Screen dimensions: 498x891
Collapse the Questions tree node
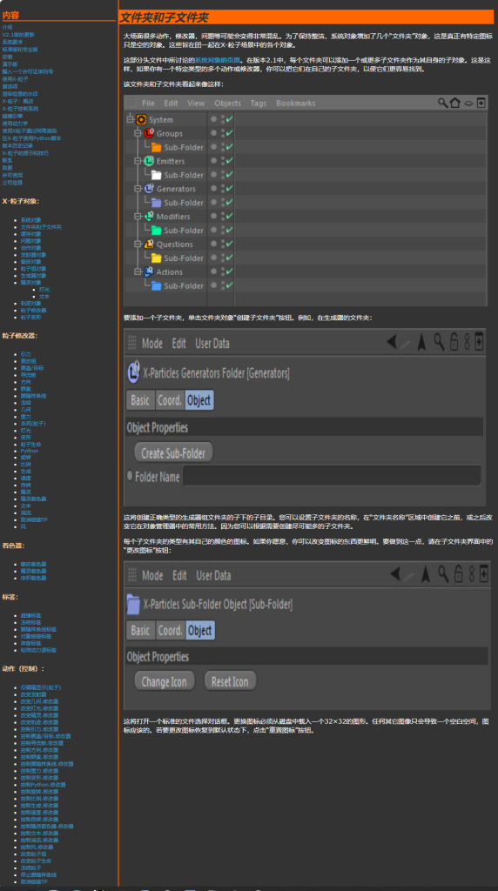click(x=138, y=245)
